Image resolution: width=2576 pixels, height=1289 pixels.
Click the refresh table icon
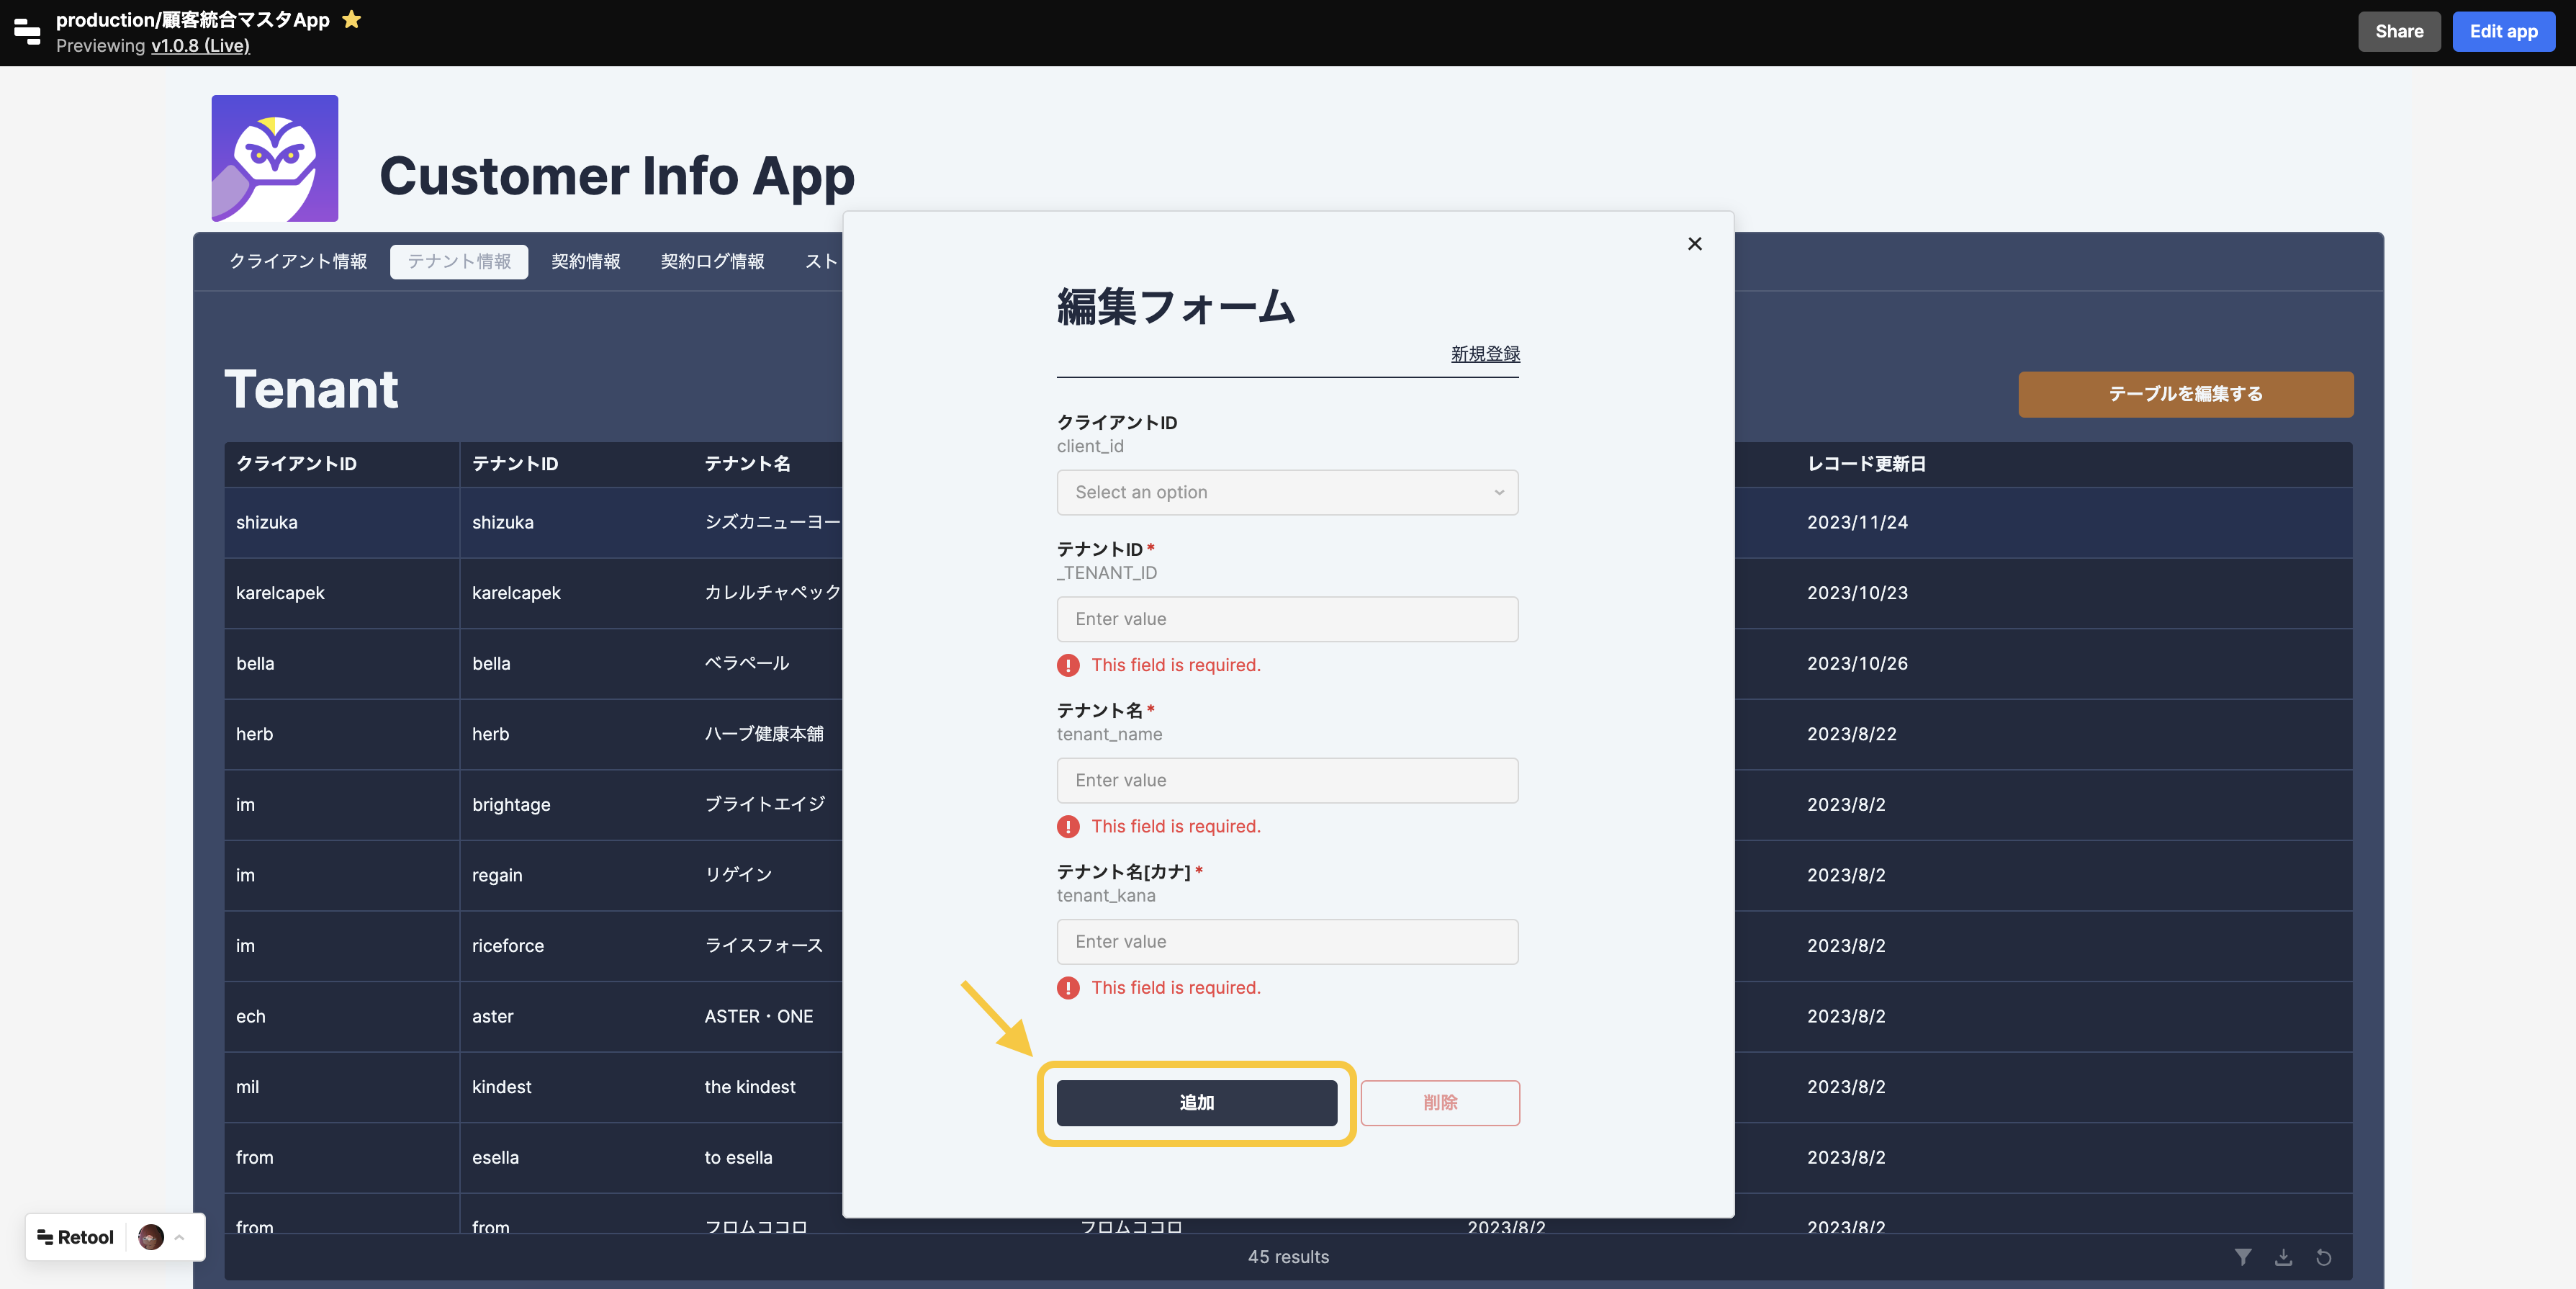point(2323,1257)
